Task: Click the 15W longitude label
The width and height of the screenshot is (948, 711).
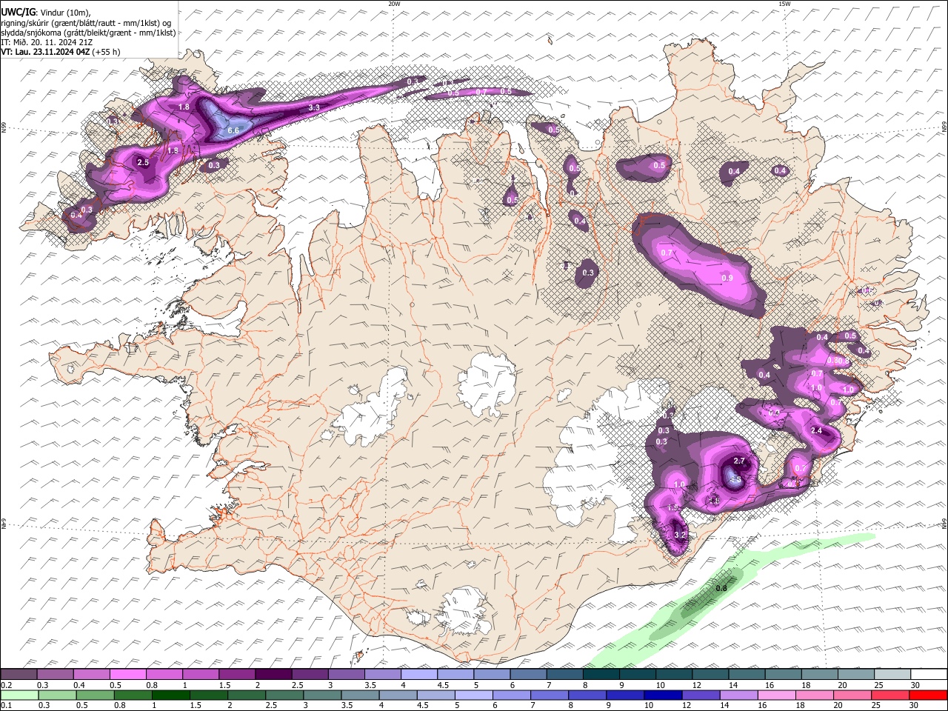Action: tap(784, 4)
